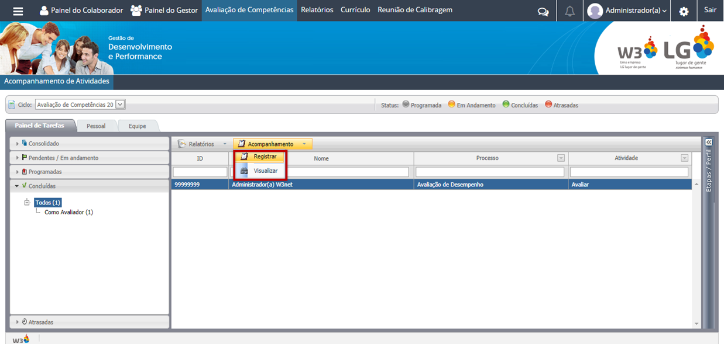Choose Visualizar from Acompanhamento menu
724x344 pixels.
tap(265, 171)
